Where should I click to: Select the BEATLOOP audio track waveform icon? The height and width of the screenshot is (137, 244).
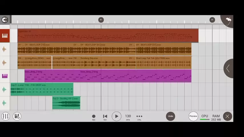5,49
